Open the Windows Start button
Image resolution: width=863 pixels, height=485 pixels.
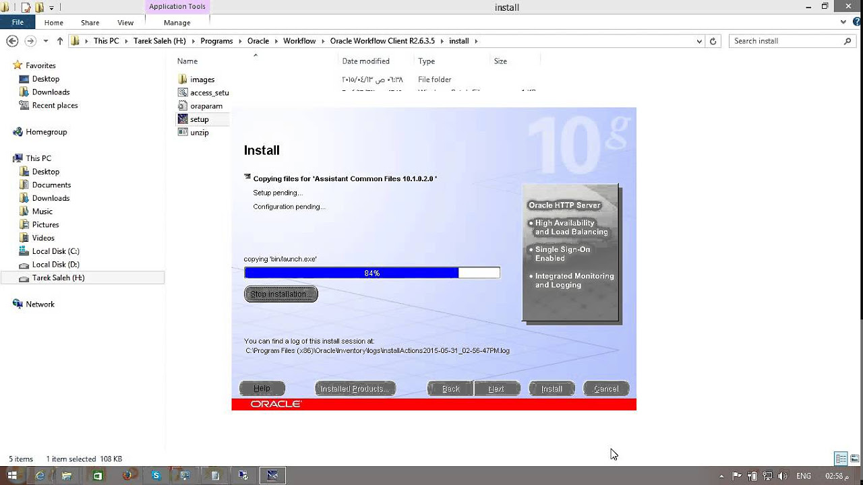click(x=12, y=476)
